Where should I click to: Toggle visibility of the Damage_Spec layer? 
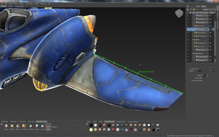coord(188,43)
